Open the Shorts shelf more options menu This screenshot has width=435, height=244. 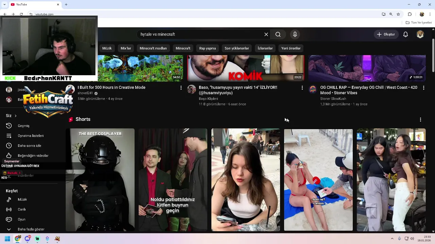pyautogui.click(x=420, y=120)
